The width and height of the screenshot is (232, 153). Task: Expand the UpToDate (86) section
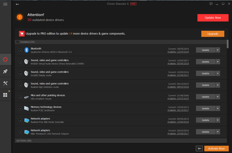[x=121, y=140]
